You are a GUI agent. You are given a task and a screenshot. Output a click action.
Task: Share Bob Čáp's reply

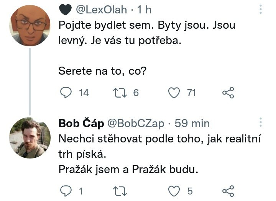click(228, 191)
